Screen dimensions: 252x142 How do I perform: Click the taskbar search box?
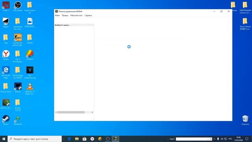click(x=35, y=139)
